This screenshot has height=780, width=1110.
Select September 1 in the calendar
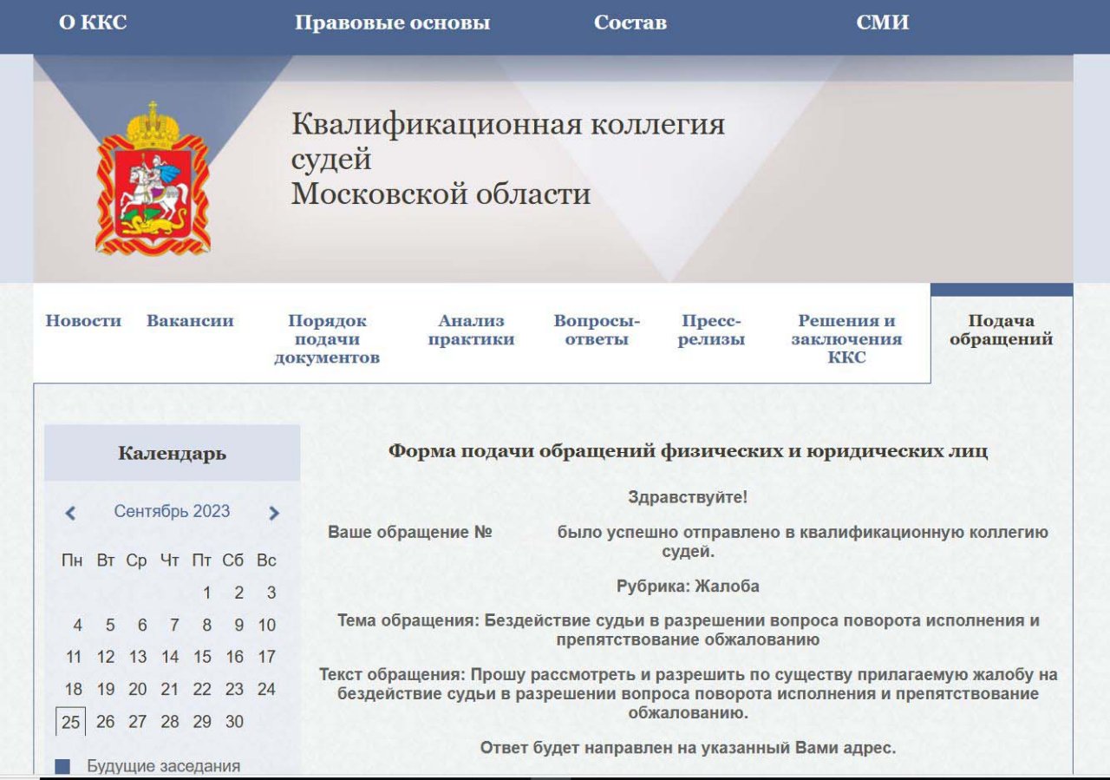[x=206, y=593]
